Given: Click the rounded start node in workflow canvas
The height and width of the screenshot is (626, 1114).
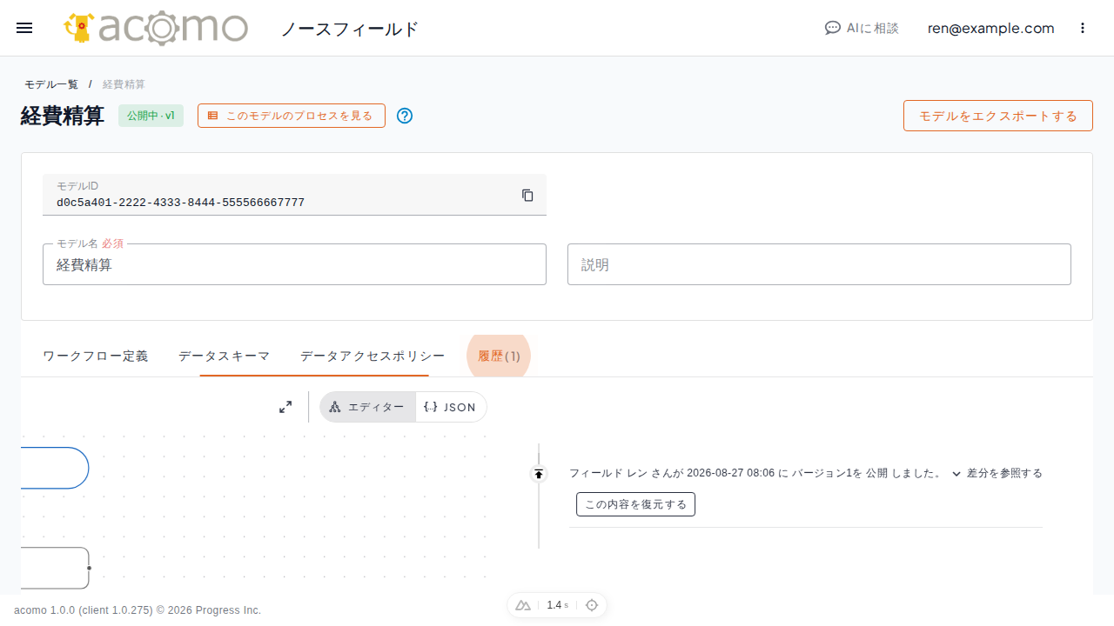Looking at the screenshot, I should 55,468.
